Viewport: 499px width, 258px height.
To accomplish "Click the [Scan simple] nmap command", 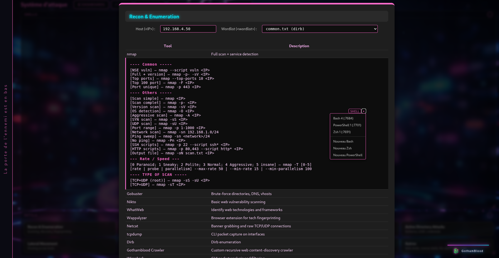I will pos(158,98).
